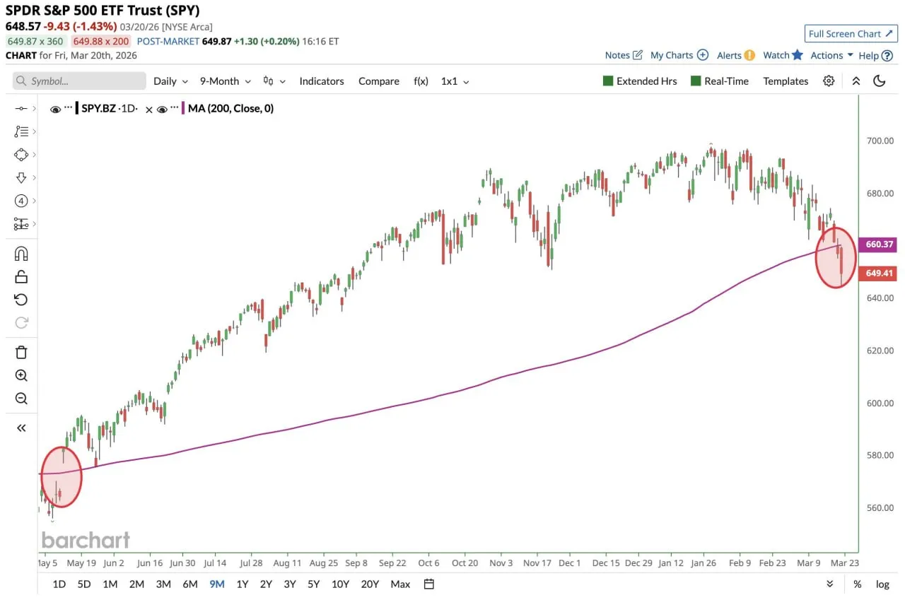Hide the SPY.BZ price series
Image resolution: width=905 pixels, height=600 pixels.
click(x=55, y=108)
